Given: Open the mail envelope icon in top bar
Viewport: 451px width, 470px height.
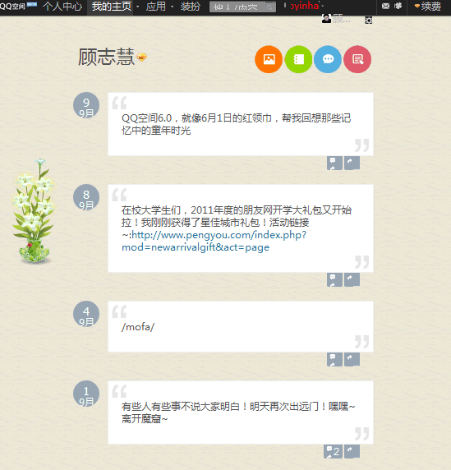Looking at the screenshot, I should 385,6.
